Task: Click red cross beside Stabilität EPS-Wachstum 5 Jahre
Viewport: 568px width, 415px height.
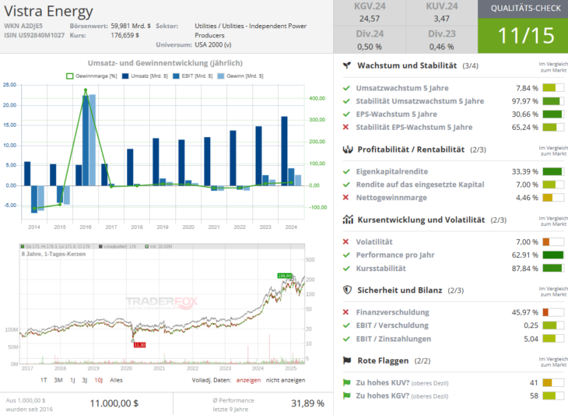Action: pyautogui.click(x=345, y=127)
